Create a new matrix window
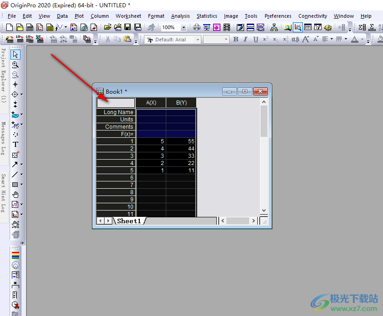Screen dimensions: 383x316 (50, 27)
